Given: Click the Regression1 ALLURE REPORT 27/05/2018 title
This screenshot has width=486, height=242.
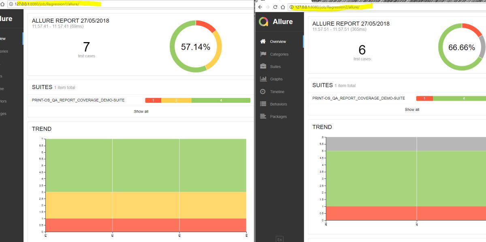Looking at the screenshot, I should point(70,21).
